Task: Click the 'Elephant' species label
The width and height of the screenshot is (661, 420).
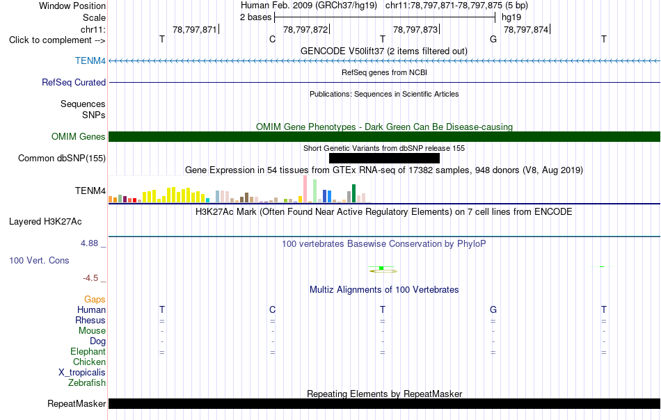Action: [88, 351]
